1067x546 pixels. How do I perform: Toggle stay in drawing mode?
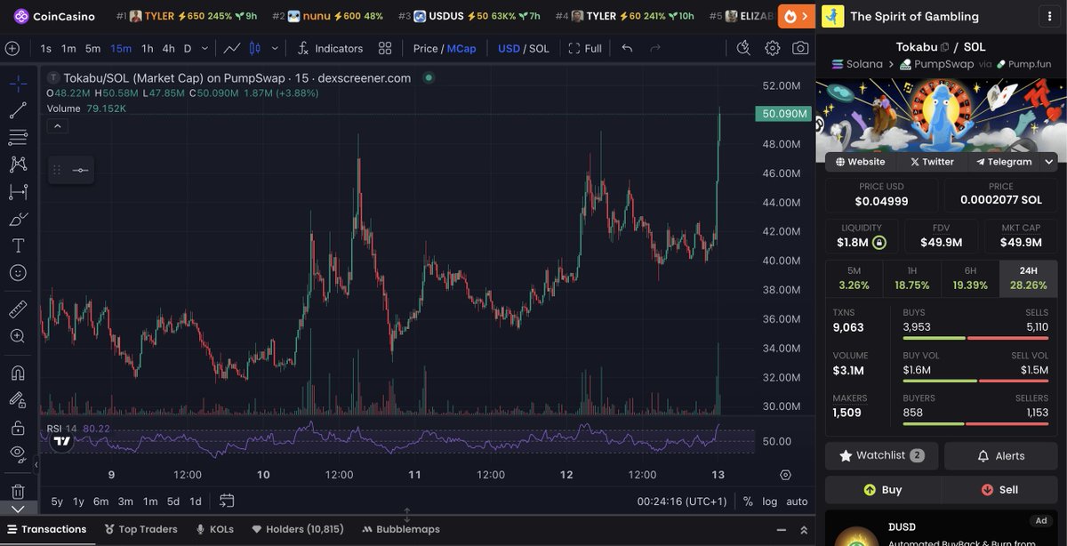(18, 400)
